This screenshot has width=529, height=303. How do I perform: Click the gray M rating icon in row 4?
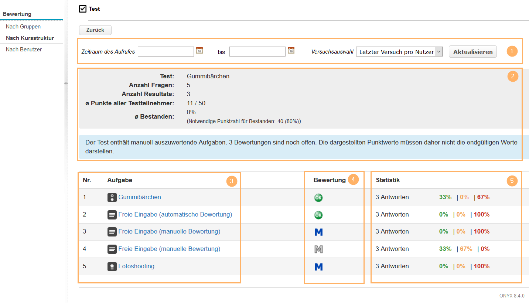tap(318, 249)
